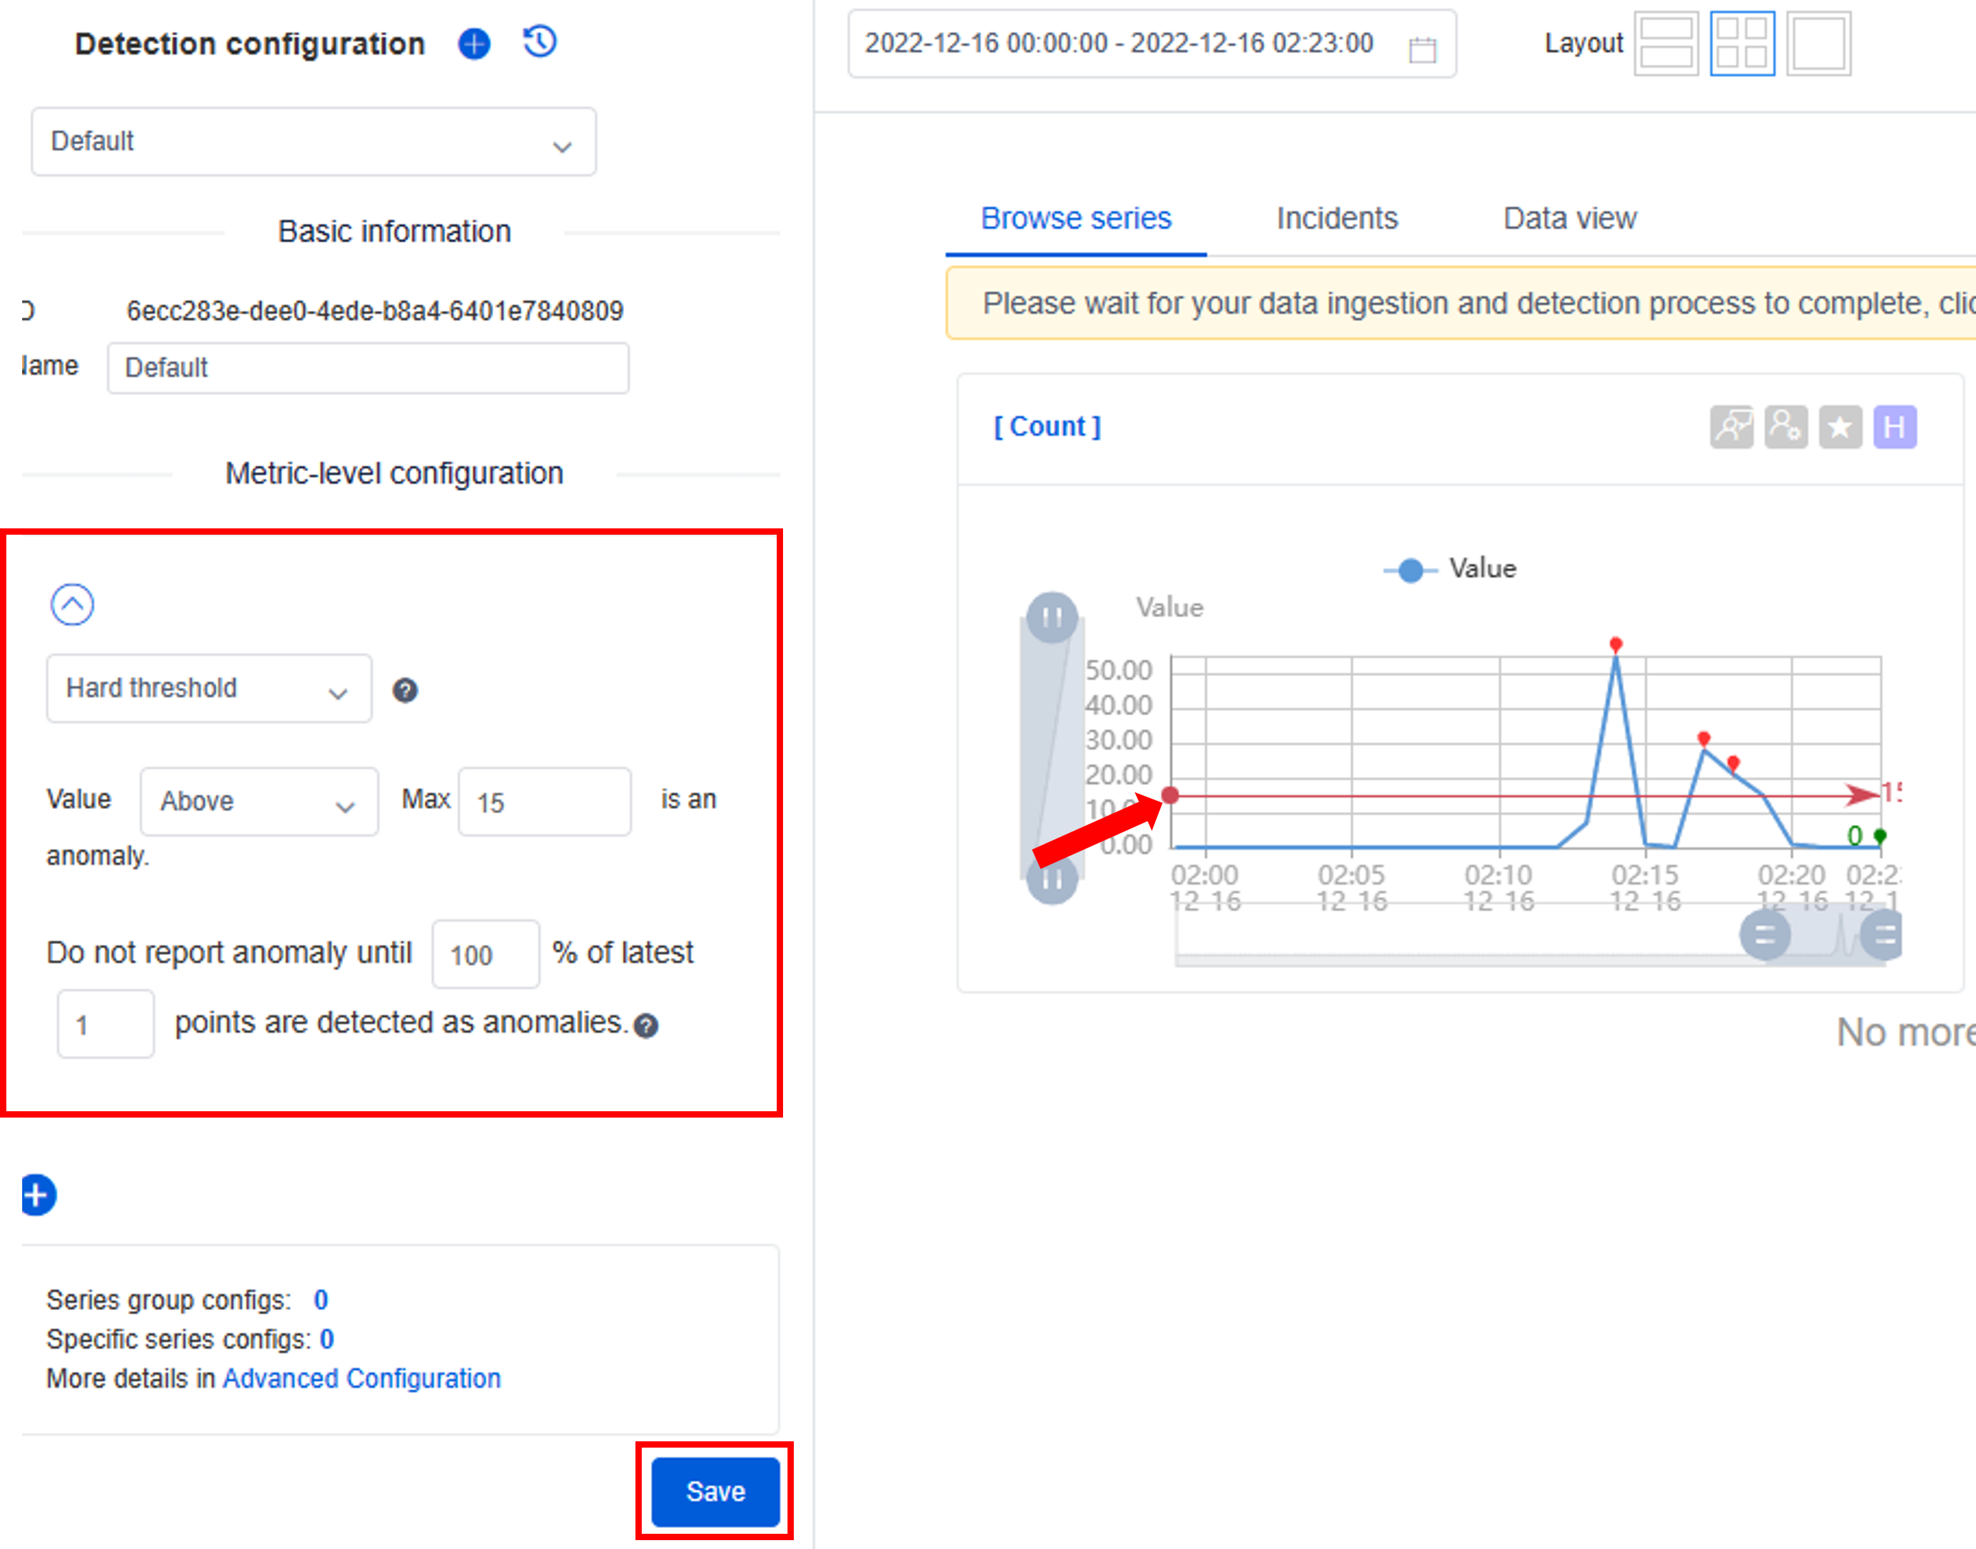This screenshot has width=1976, height=1549.
Task: Open the Default configuration dropdown
Action: tap(314, 143)
